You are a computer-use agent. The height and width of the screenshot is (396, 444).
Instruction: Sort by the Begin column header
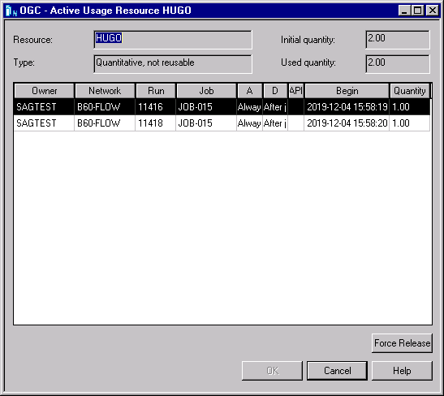click(x=347, y=91)
